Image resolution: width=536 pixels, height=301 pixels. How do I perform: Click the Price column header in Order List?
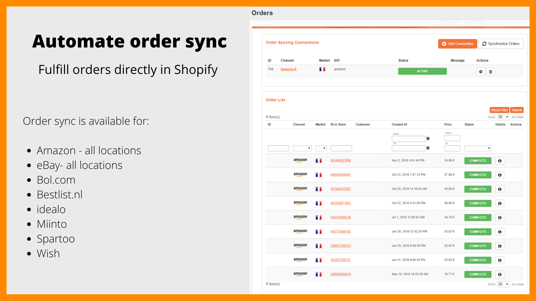[448, 124]
